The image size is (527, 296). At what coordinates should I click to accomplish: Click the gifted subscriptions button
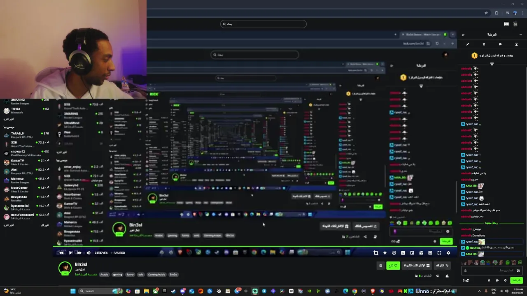point(416,266)
